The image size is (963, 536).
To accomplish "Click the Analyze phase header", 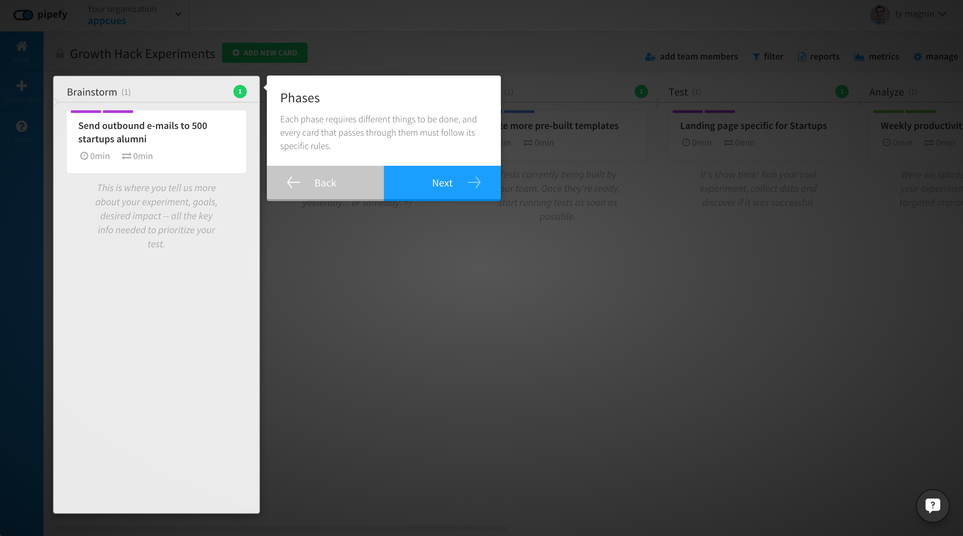I will (886, 92).
